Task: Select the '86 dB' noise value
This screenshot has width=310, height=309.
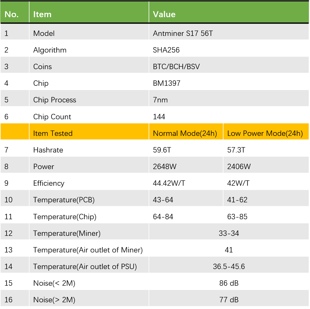Action: (x=229, y=283)
